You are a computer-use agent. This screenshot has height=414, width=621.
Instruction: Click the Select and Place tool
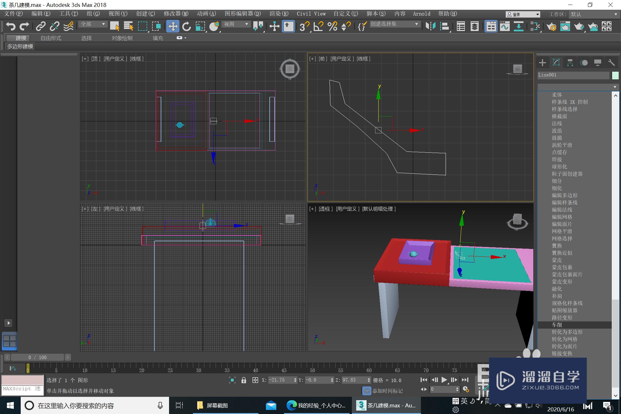click(214, 26)
